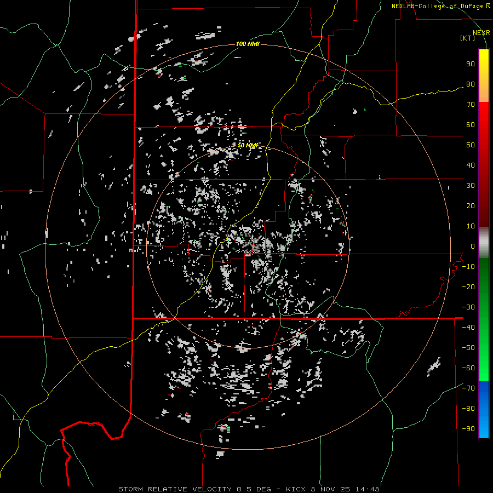Select the -60 knot scale label
Viewport: 493px width, 493px height.
click(x=468, y=368)
